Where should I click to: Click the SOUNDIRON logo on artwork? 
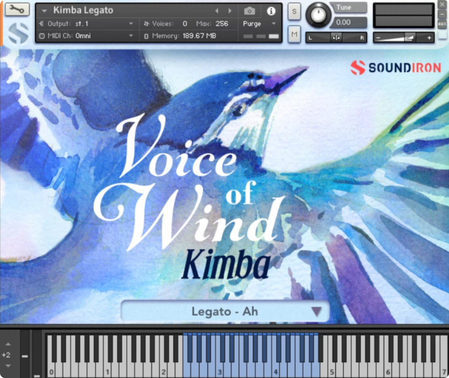coord(396,68)
